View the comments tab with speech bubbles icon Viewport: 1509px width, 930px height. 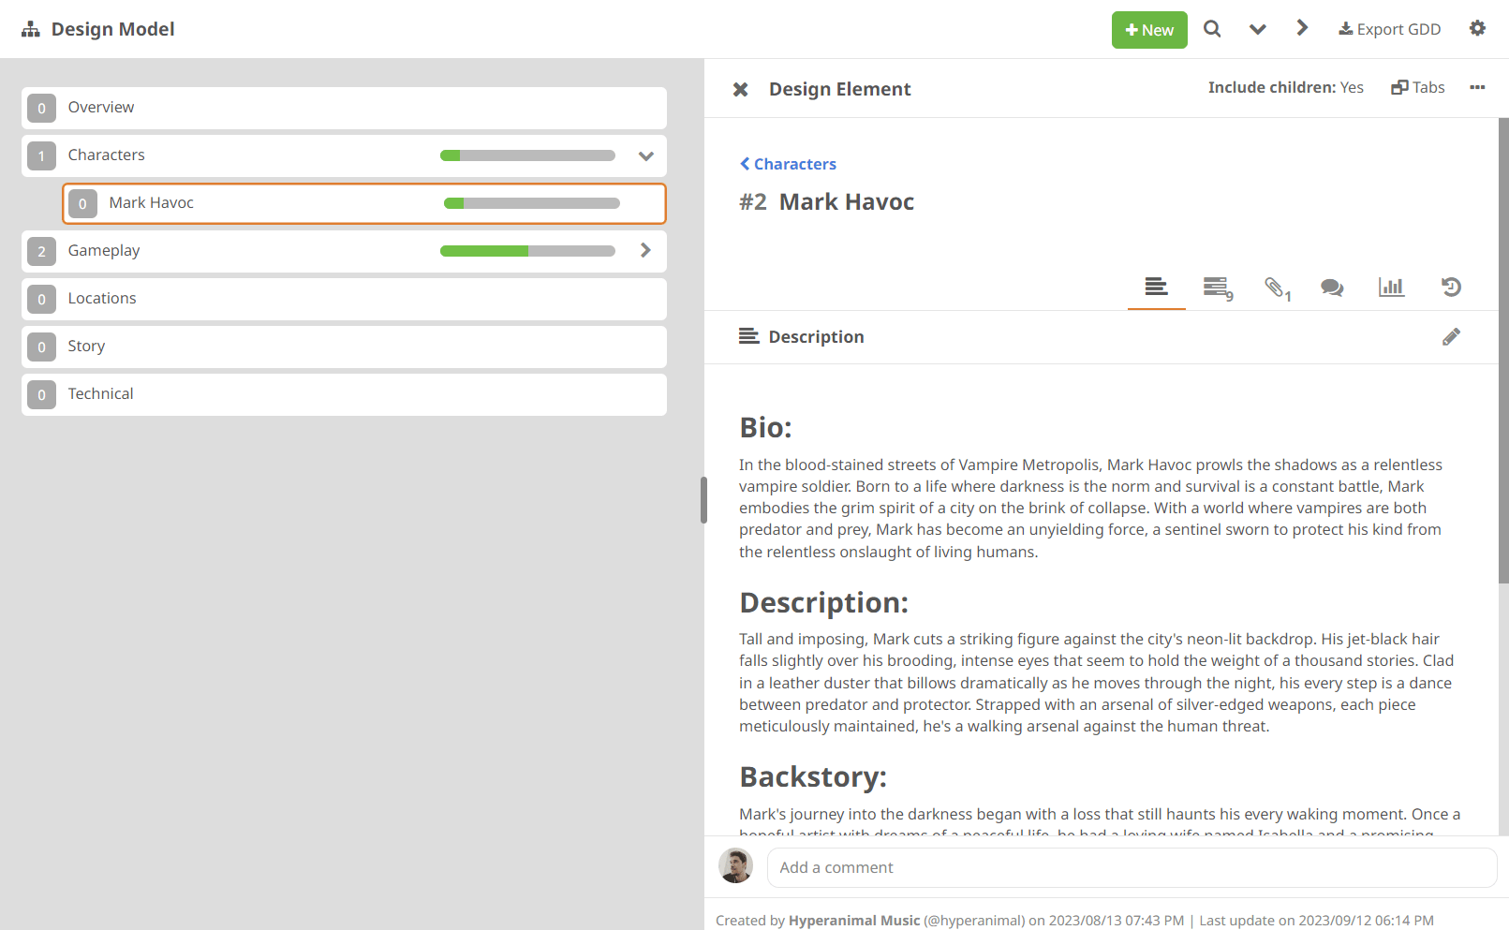1331,288
